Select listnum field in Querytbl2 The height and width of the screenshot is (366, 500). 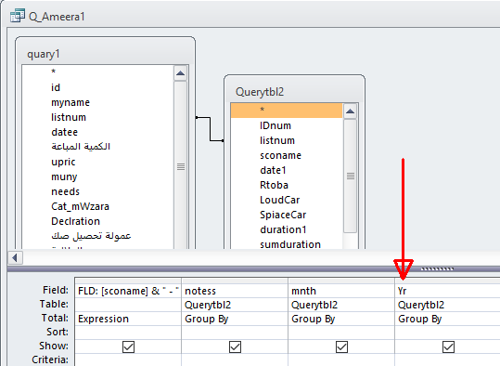tap(287, 140)
